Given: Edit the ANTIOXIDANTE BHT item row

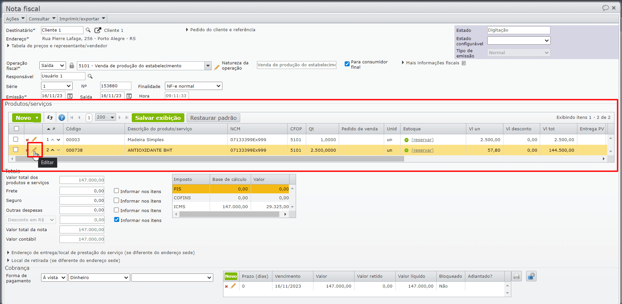Looking at the screenshot, I should pos(34,150).
